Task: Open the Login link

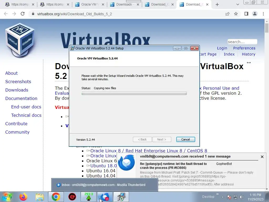Action: pyautogui.click(x=222, y=48)
